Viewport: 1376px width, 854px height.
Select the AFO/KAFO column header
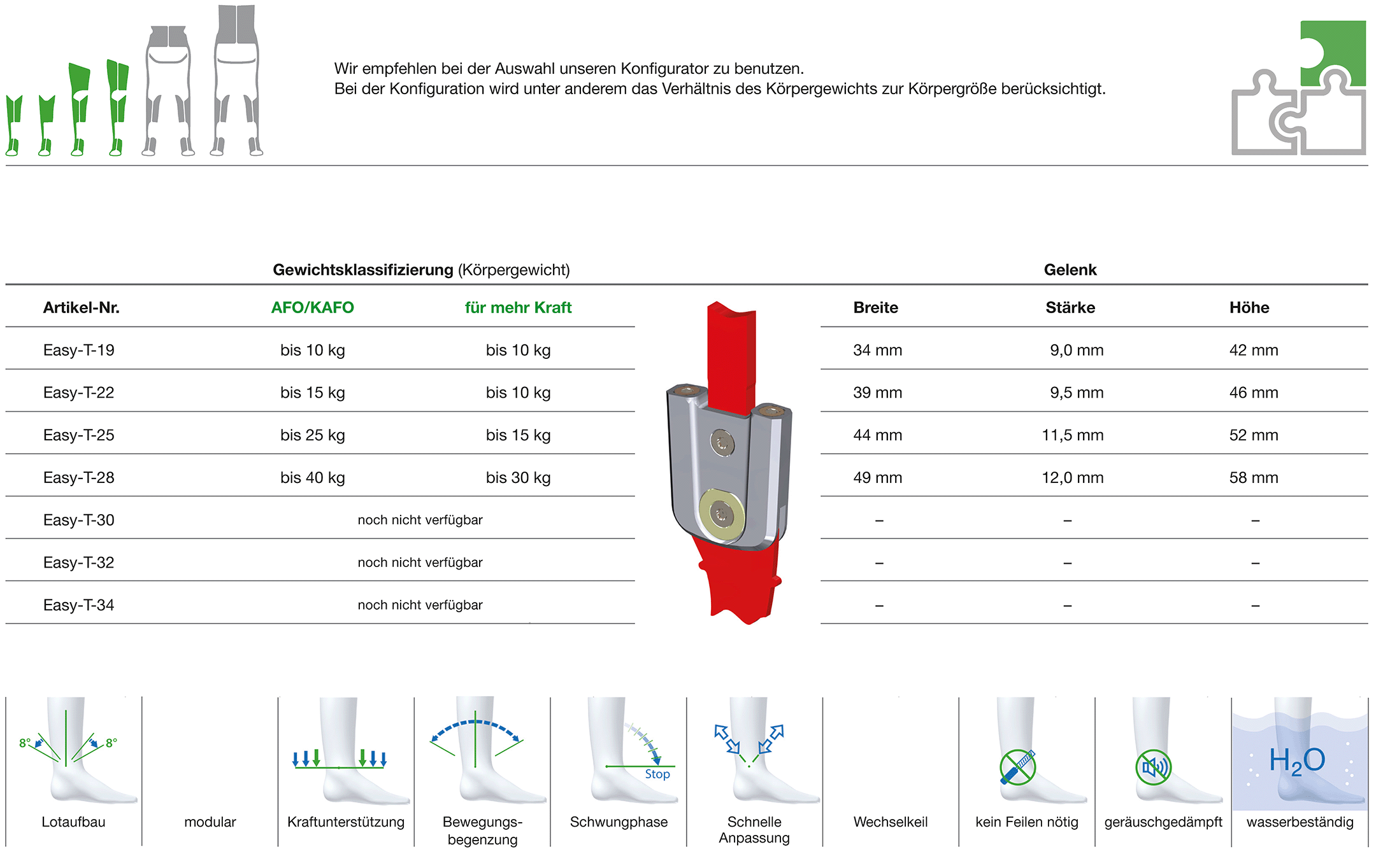(312, 307)
